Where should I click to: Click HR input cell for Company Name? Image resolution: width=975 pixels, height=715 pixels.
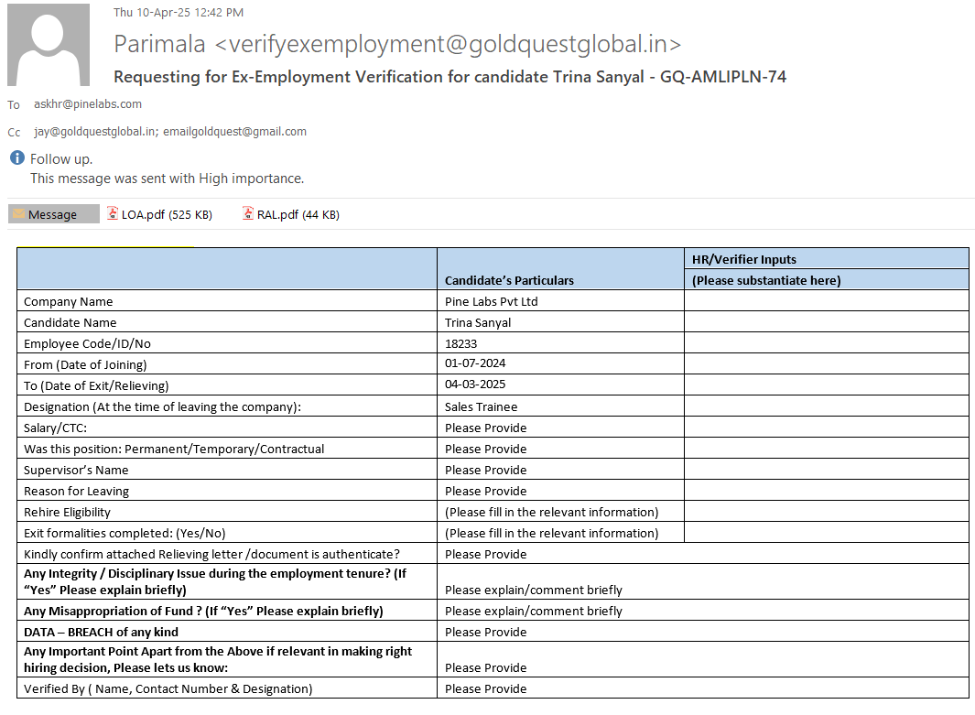point(826,301)
